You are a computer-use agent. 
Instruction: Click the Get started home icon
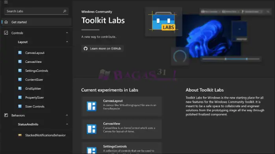[6, 22]
